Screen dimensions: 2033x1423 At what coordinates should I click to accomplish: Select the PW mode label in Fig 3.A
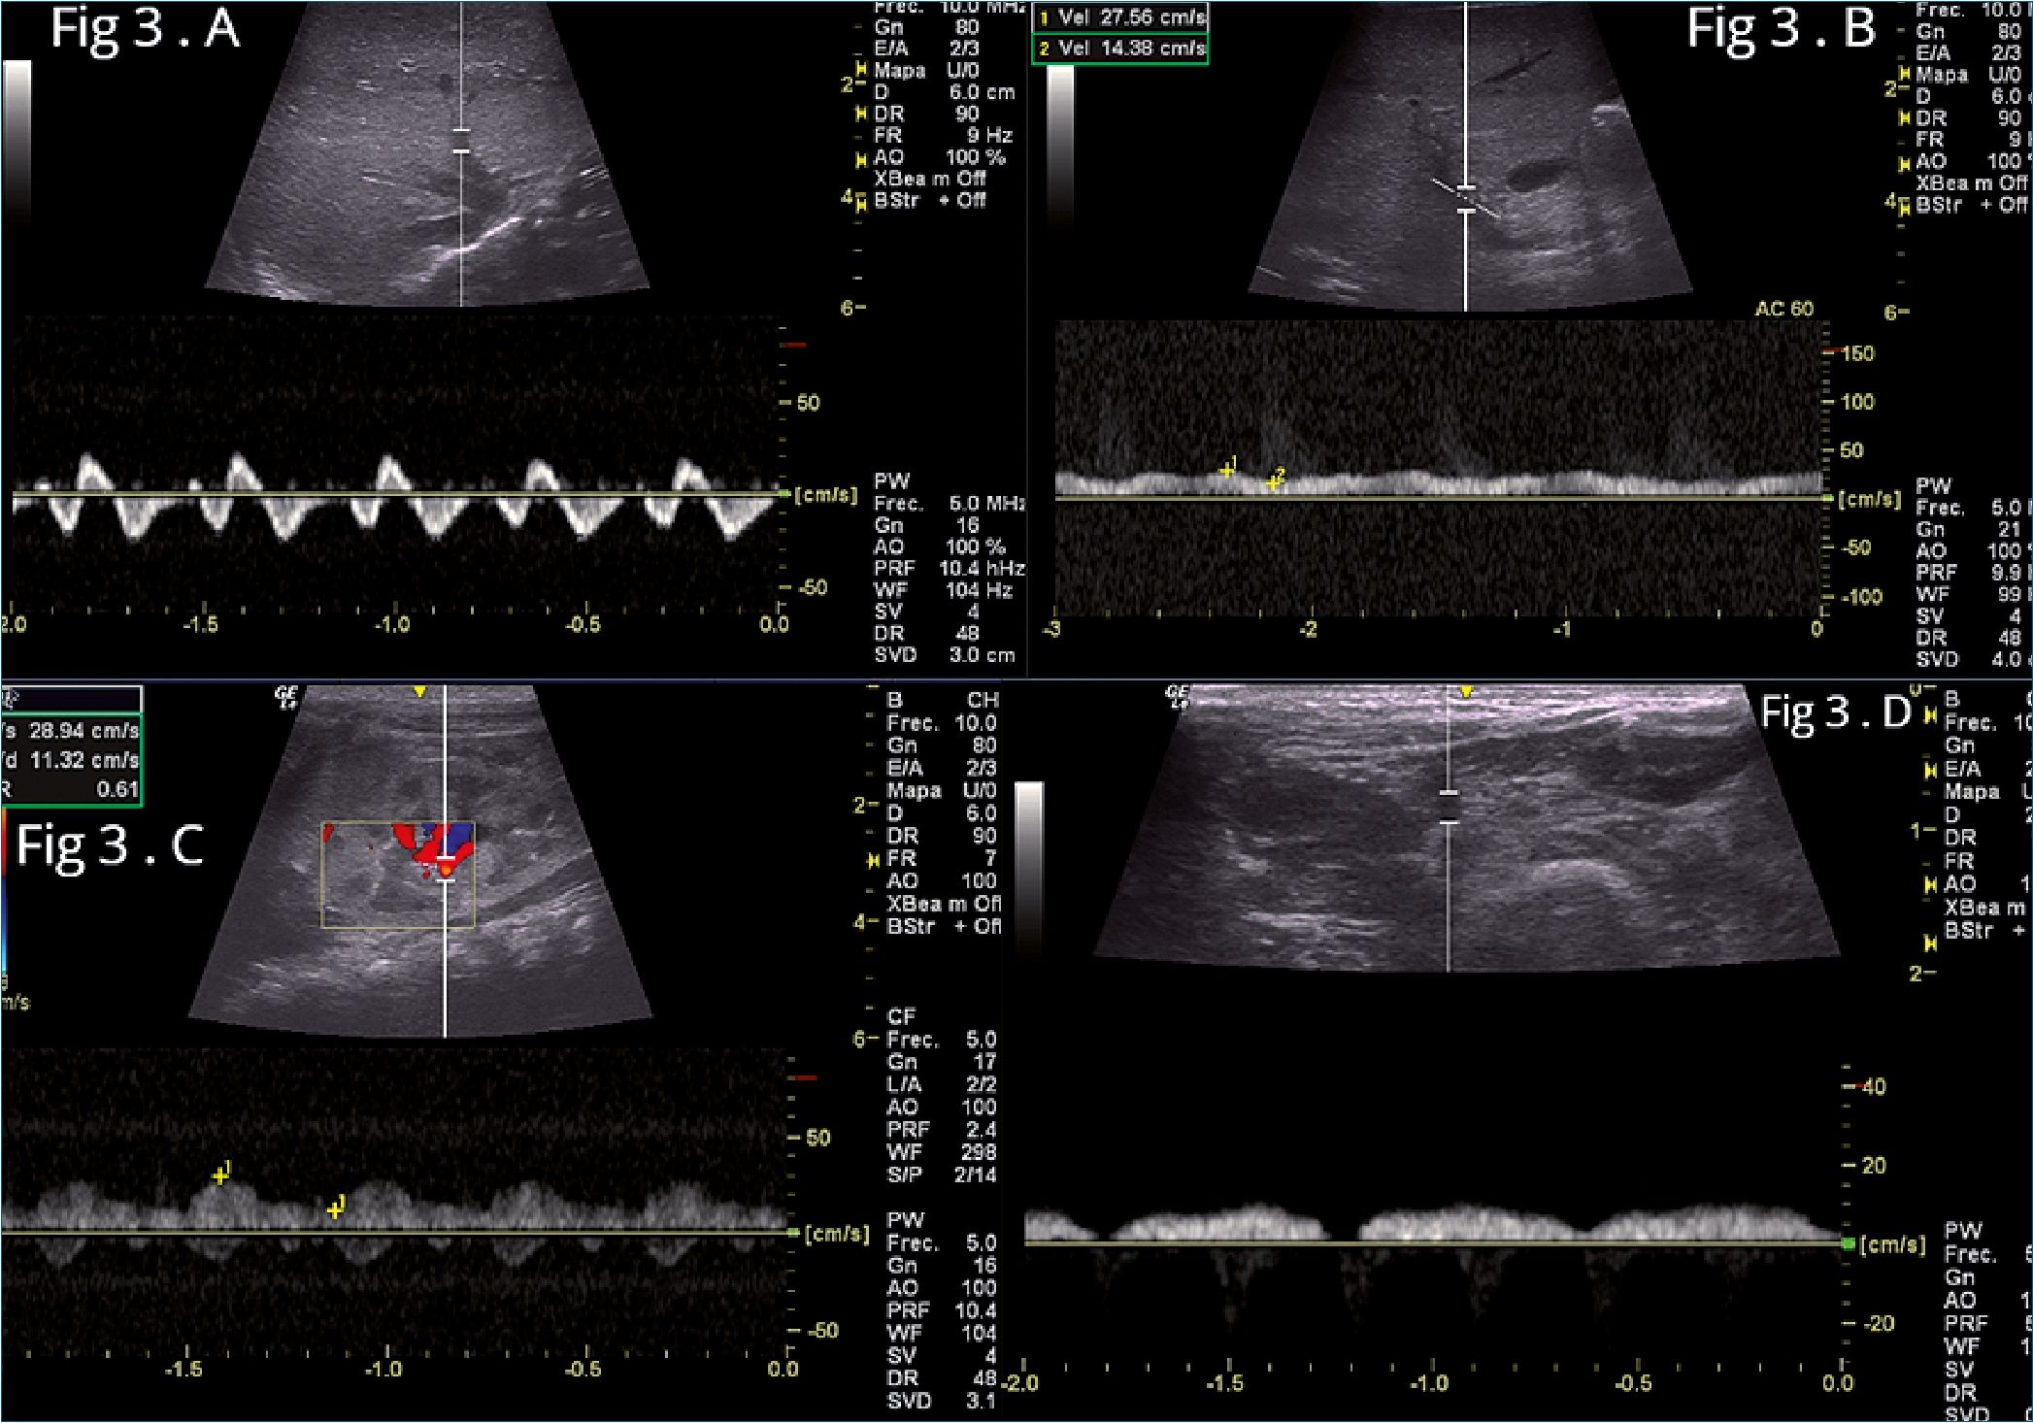(891, 481)
